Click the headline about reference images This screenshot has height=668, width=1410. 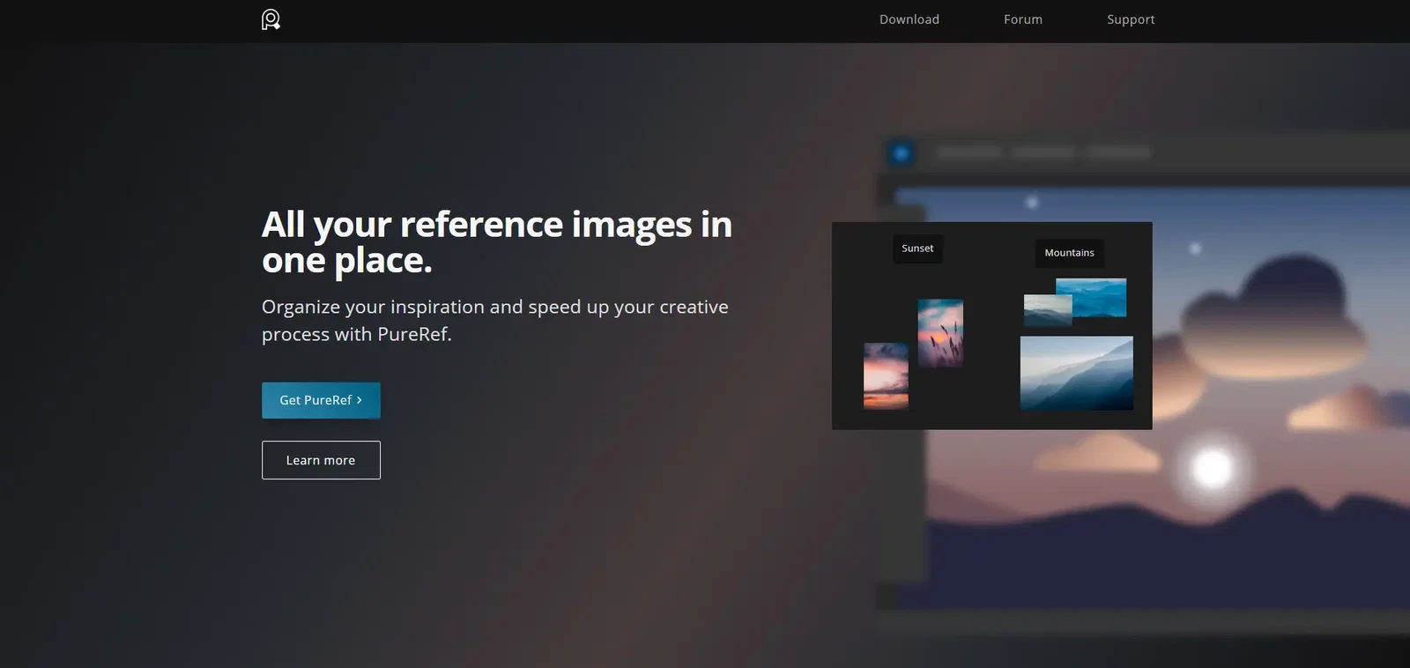[x=497, y=241]
